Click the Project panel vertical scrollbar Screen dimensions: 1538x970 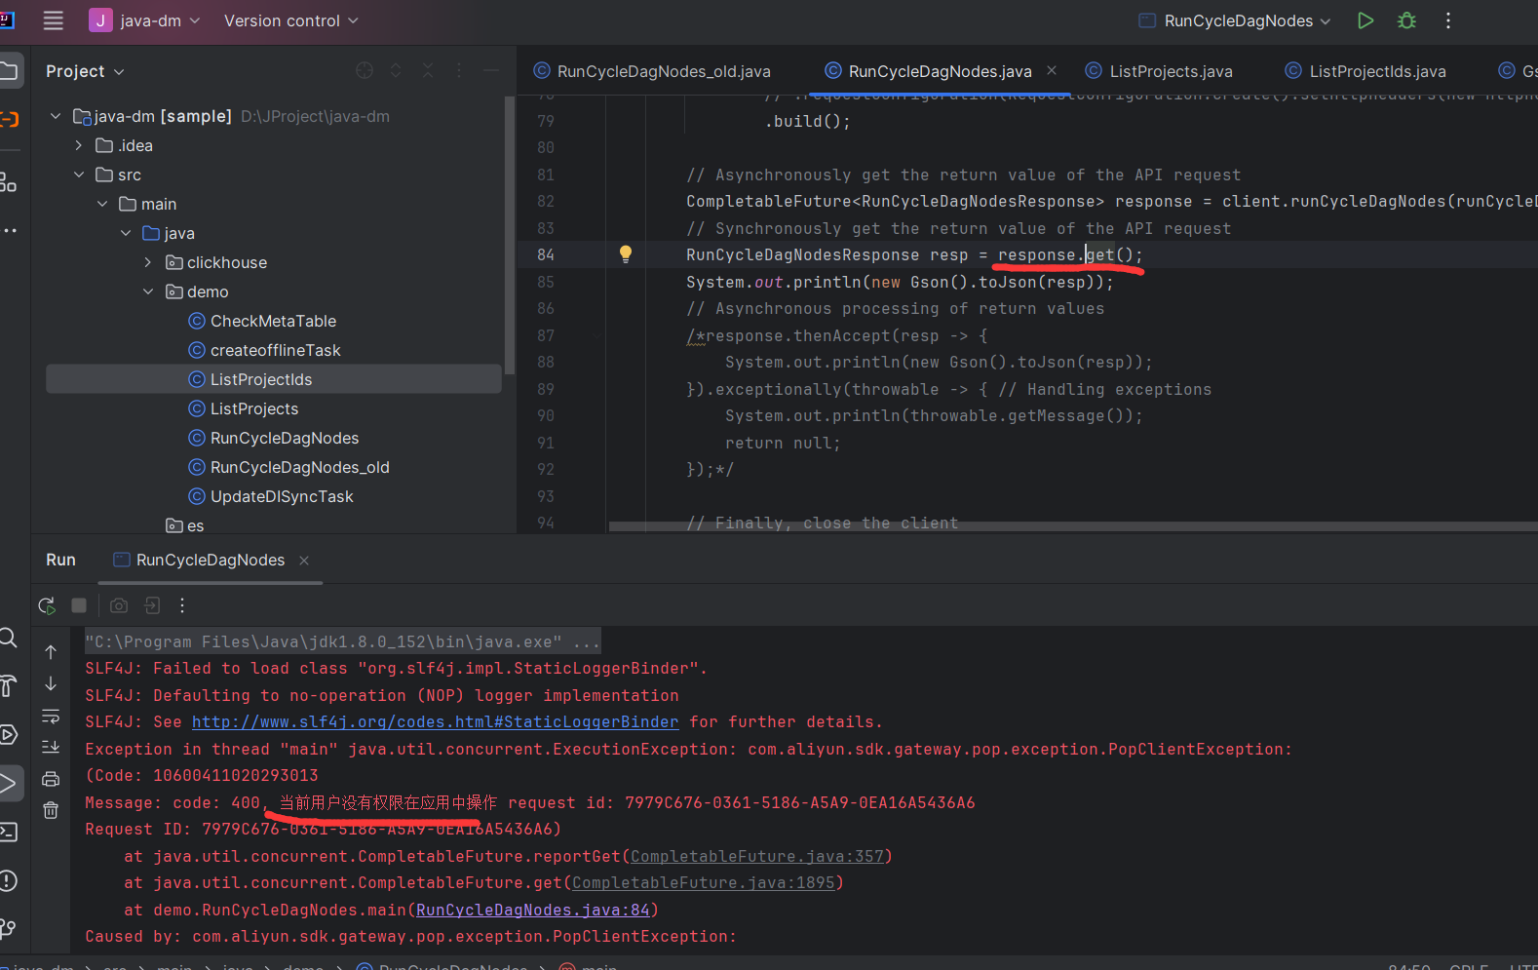510,234
